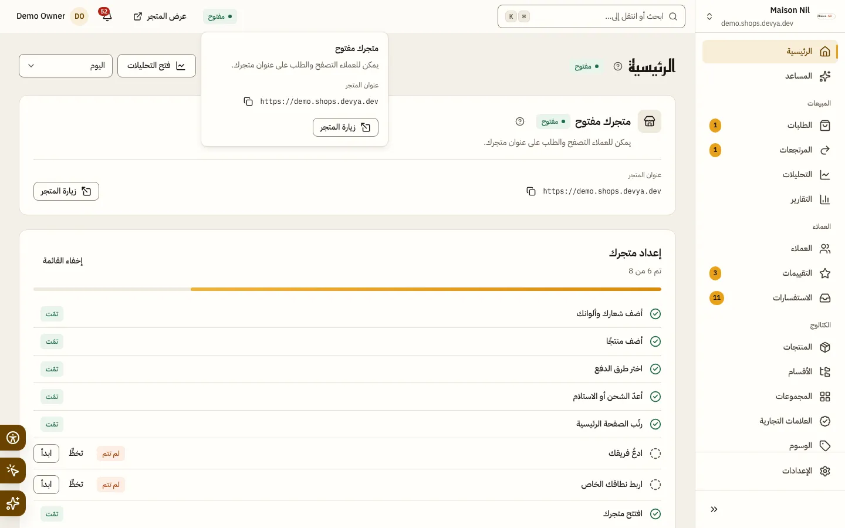Image resolution: width=845 pixels, height=528 pixels.
Task: Click the help icon beside الرئيسية heading
Action: click(x=617, y=66)
